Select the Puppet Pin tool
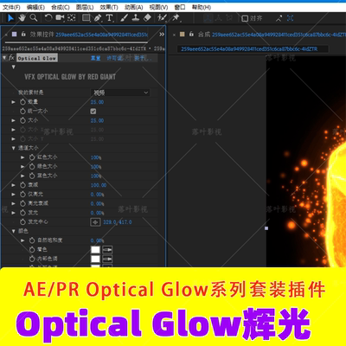 pos(176,18)
